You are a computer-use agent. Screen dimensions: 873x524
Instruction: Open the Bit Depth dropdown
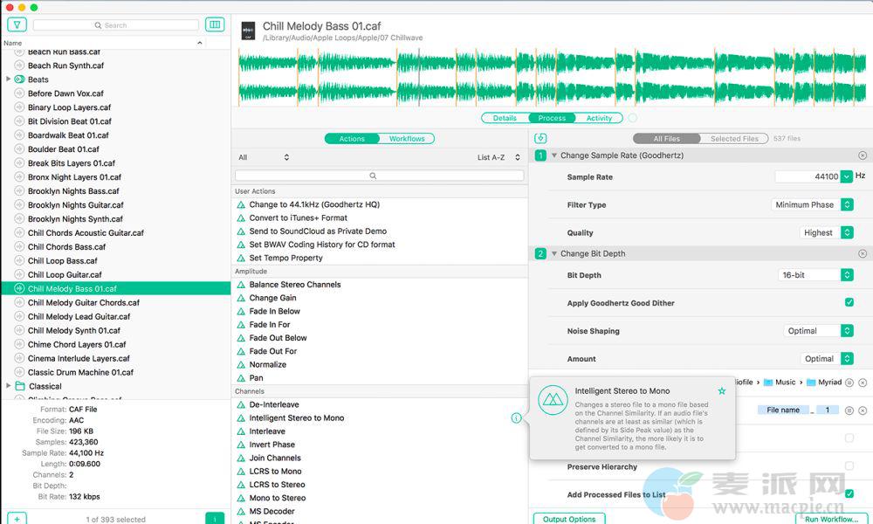[x=815, y=275]
